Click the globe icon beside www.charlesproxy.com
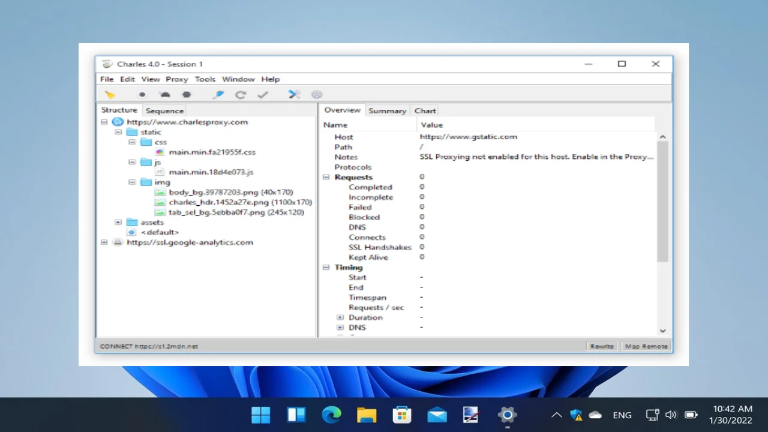 point(118,122)
